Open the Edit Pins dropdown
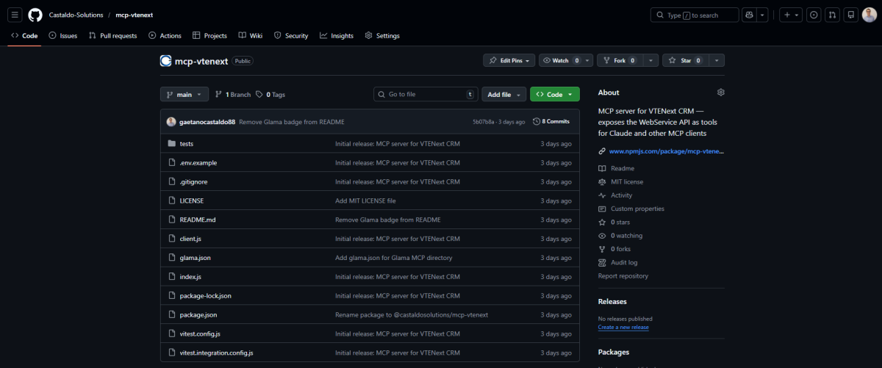This screenshot has height=368, width=882. click(x=509, y=60)
